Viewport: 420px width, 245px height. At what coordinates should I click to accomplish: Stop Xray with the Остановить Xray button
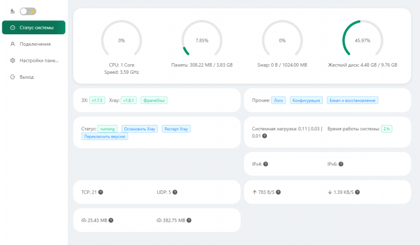click(139, 129)
